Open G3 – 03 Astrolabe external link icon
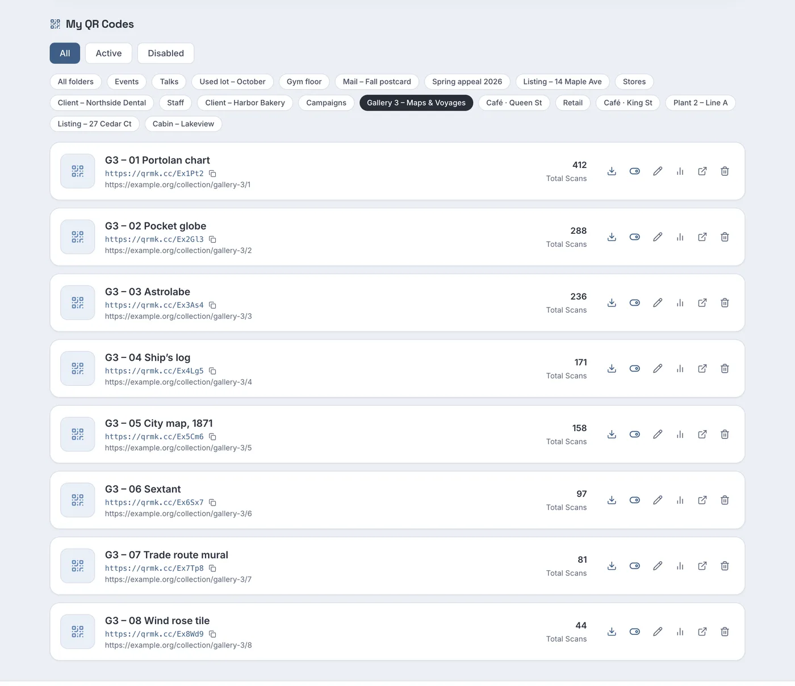The height and width of the screenshot is (686, 795). (x=702, y=303)
